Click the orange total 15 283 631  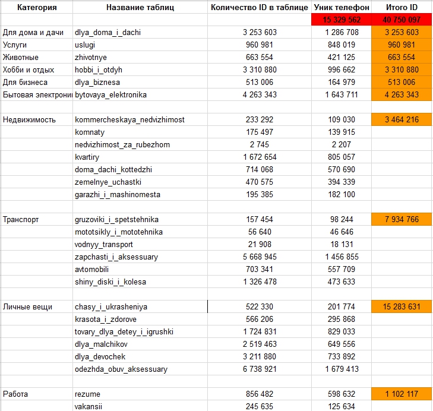pyautogui.click(x=402, y=306)
